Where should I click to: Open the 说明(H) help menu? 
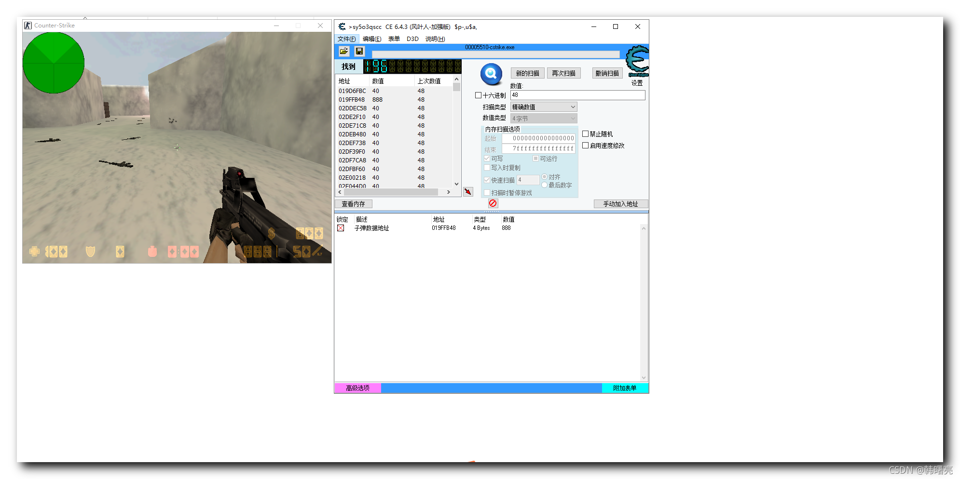click(x=435, y=39)
